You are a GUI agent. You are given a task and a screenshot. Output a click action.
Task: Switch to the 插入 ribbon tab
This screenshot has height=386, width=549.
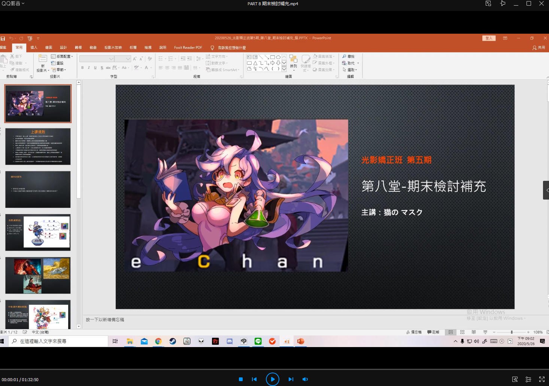pos(33,47)
